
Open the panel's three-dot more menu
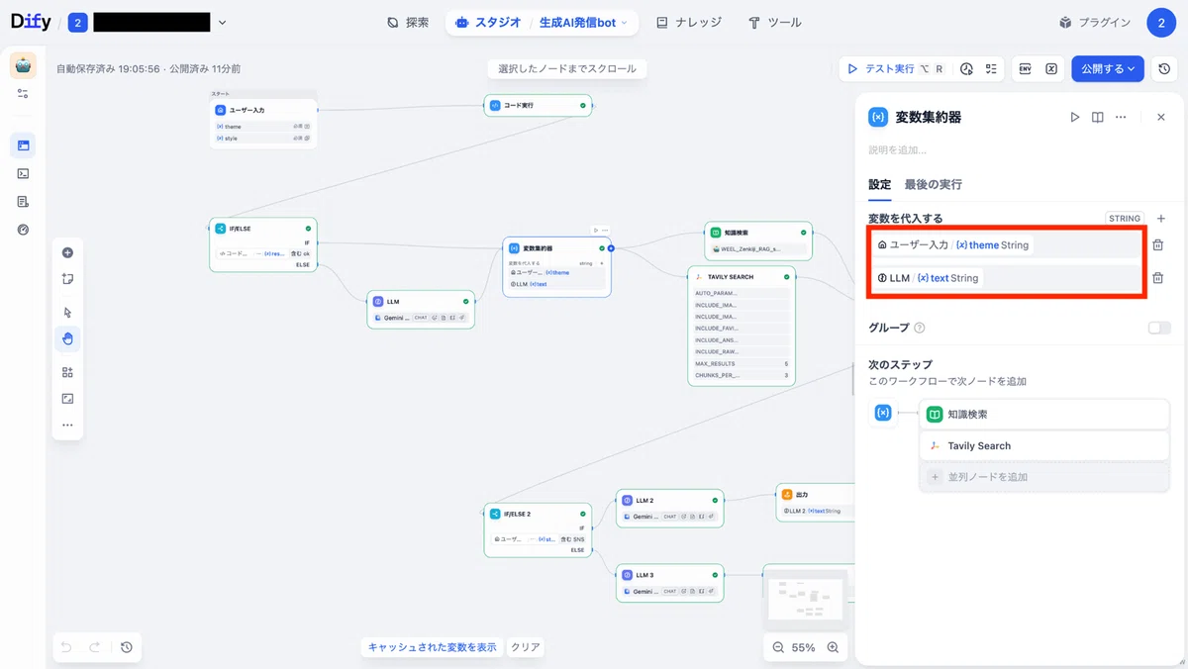click(1121, 117)
